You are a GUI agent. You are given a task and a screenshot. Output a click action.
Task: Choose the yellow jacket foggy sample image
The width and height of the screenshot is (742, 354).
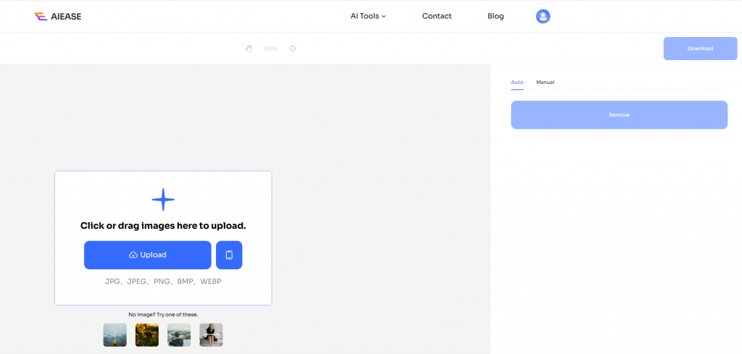[x=114, y=335]
